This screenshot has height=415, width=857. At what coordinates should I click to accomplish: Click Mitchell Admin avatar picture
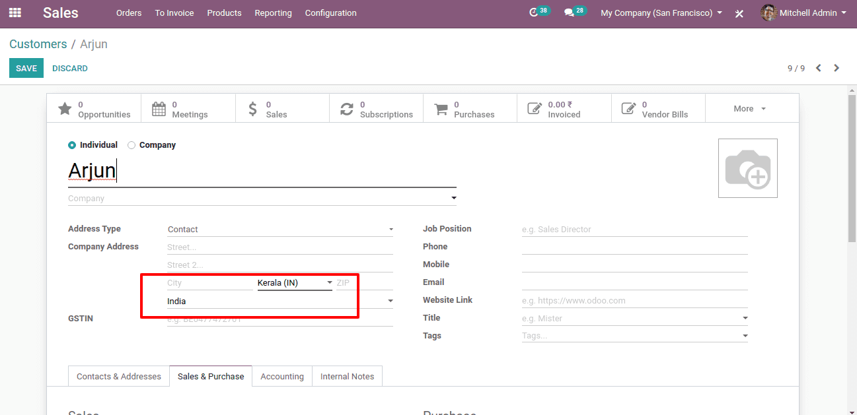pos(768,13)
